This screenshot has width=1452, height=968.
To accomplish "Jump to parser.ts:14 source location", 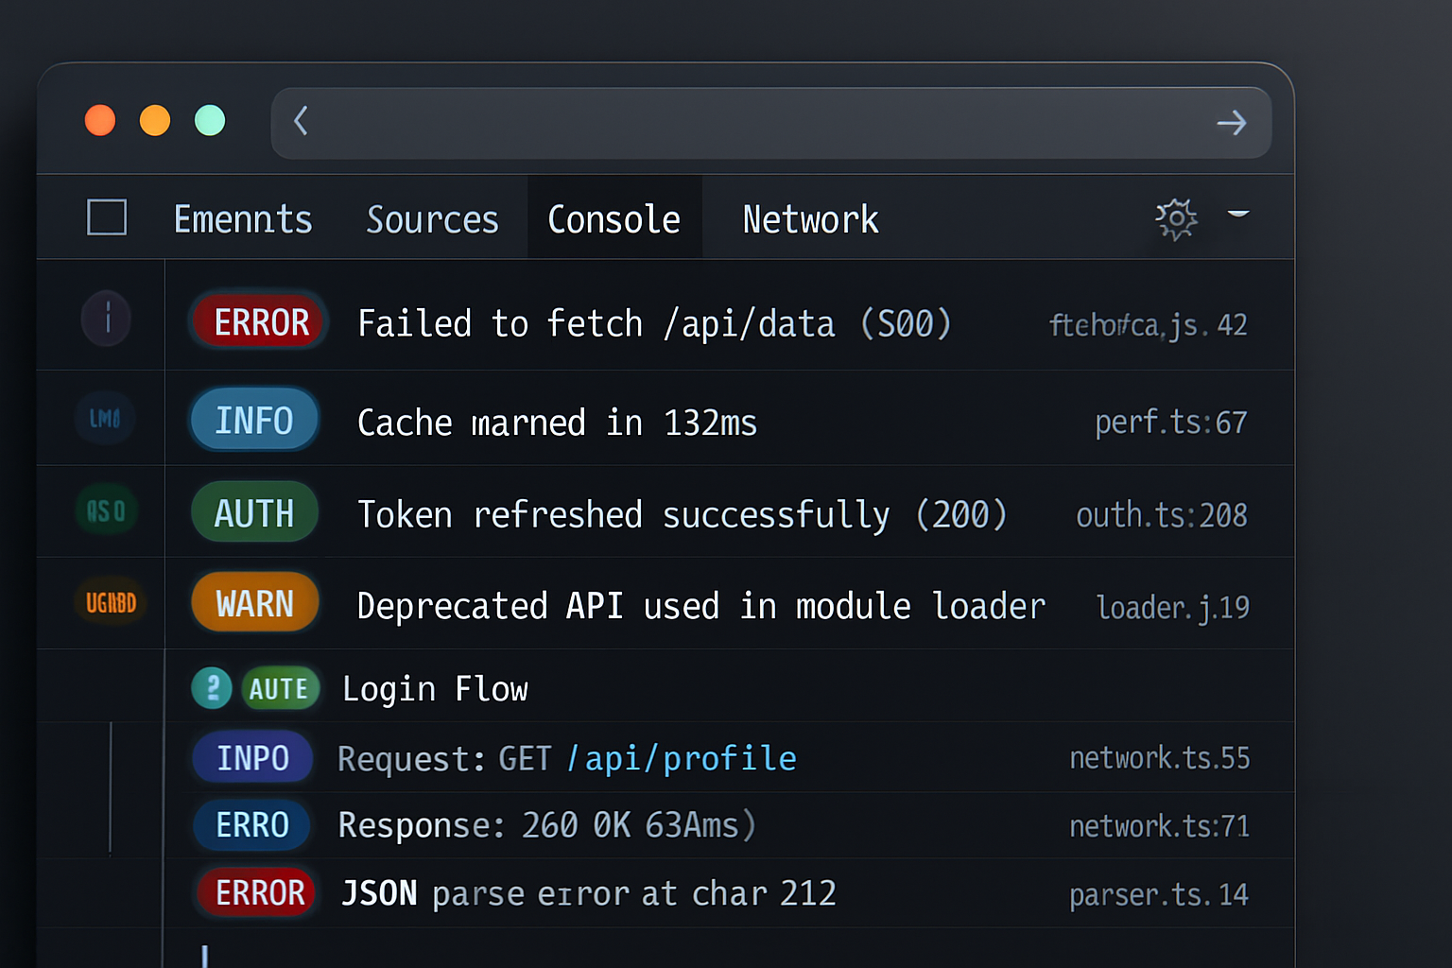I will pyautogui.click(x=1159, y=892).
